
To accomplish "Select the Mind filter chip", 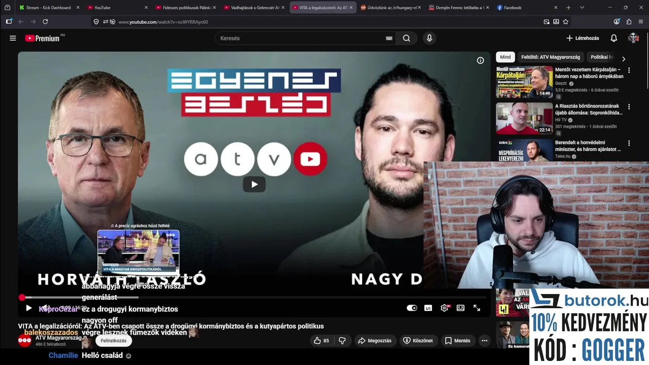I will [x=505, y=57].
